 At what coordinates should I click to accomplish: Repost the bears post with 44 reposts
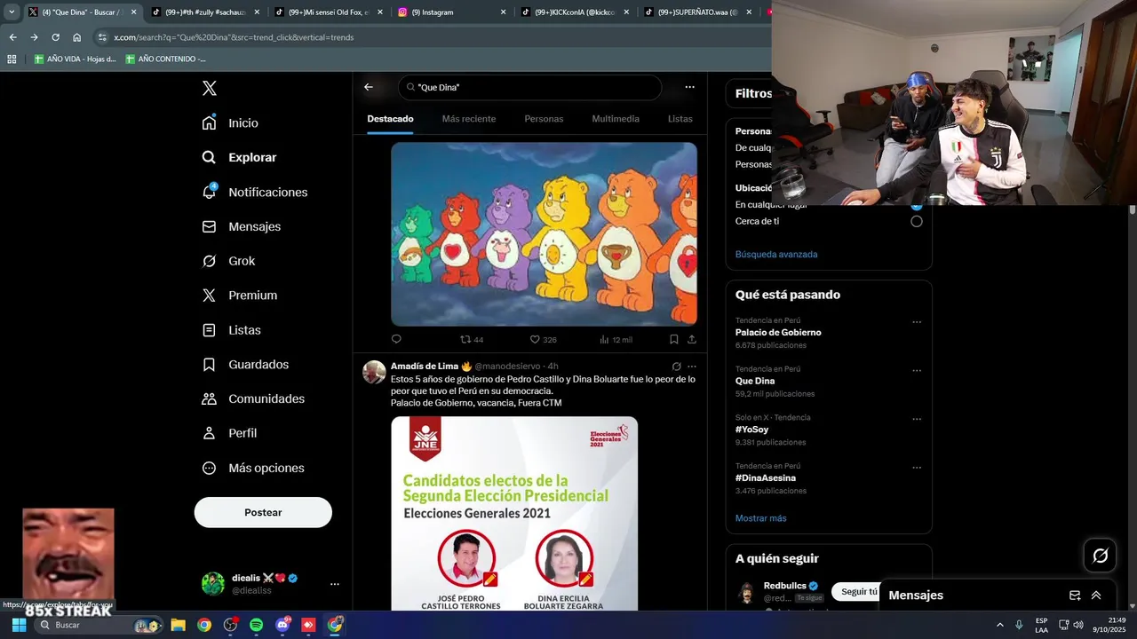click(x=471, y=339)
